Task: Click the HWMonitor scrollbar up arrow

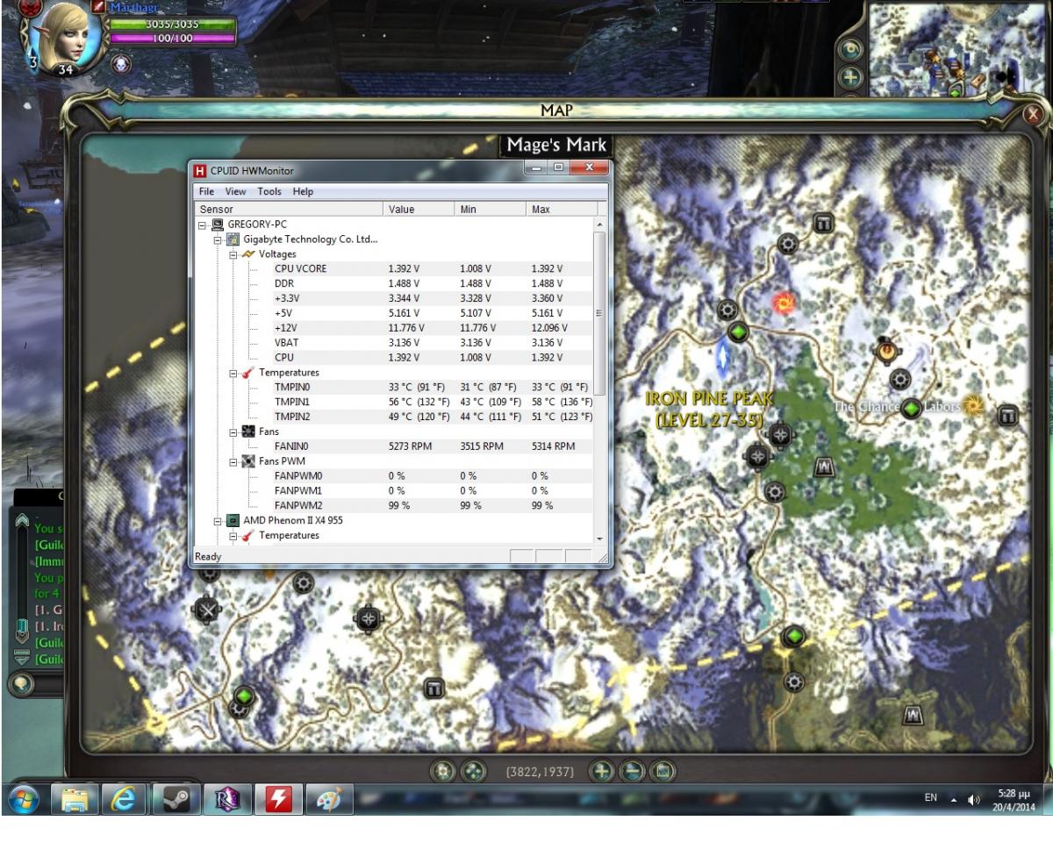Action: point(600,225)
